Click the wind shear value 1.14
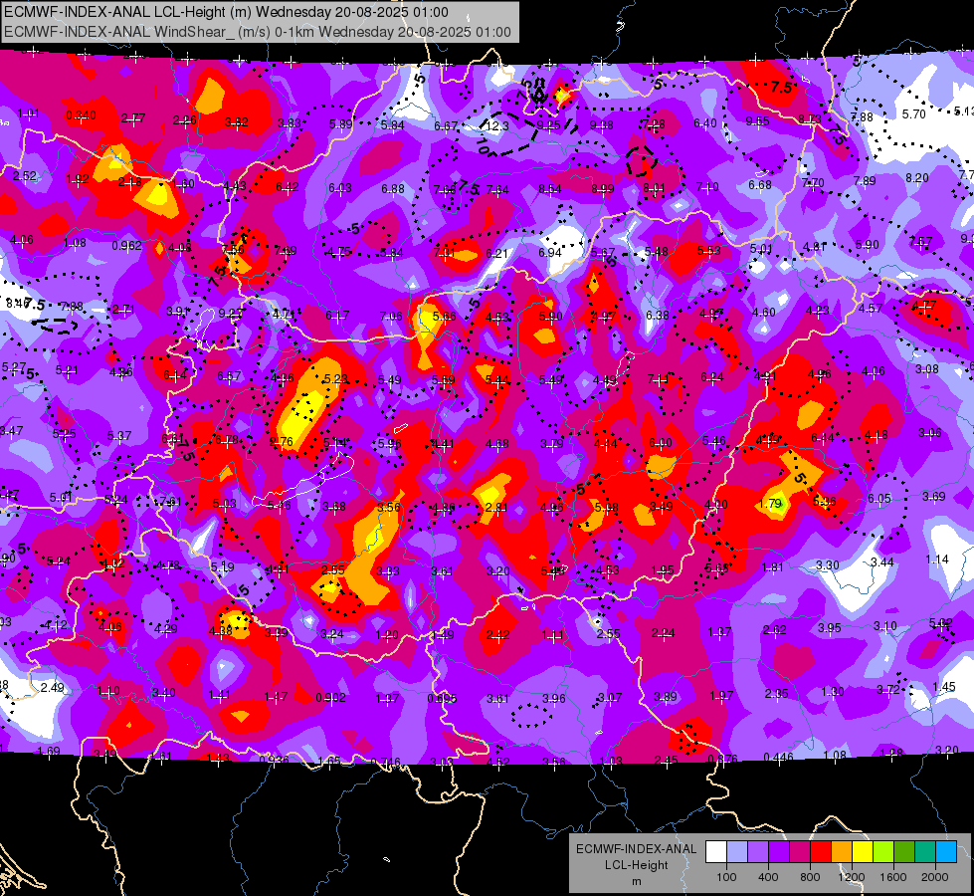Viewport: 974px width, 896px height. 937,559
